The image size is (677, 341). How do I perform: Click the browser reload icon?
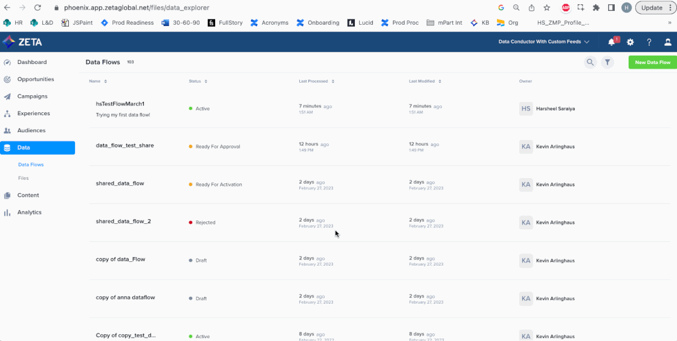pos(37,8)
